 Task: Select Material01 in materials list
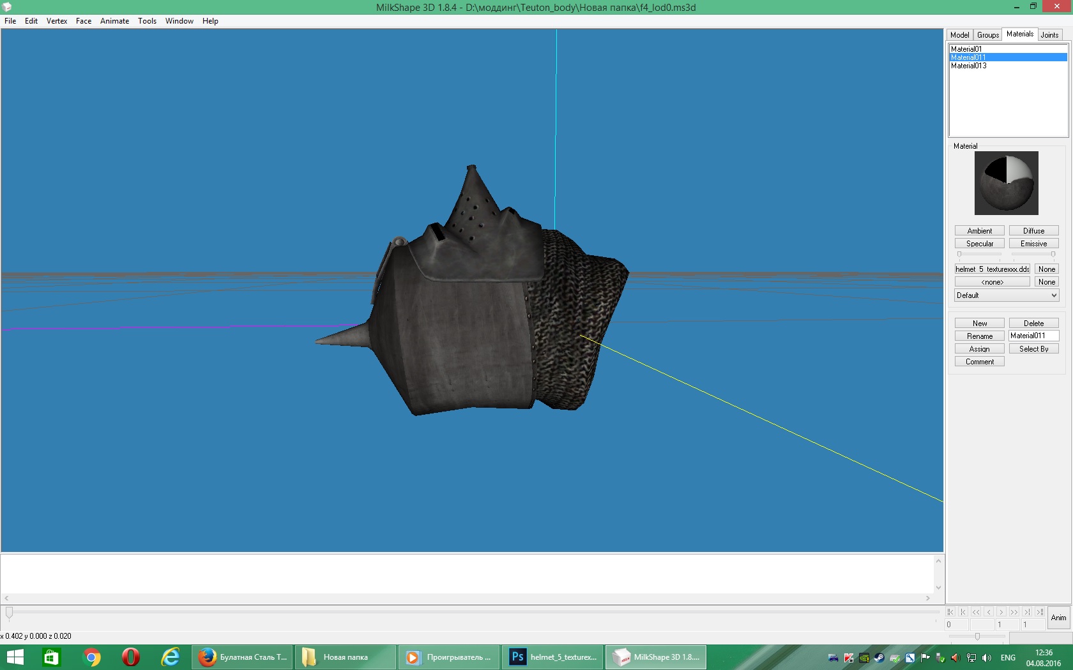click(x=1008, y=49)
